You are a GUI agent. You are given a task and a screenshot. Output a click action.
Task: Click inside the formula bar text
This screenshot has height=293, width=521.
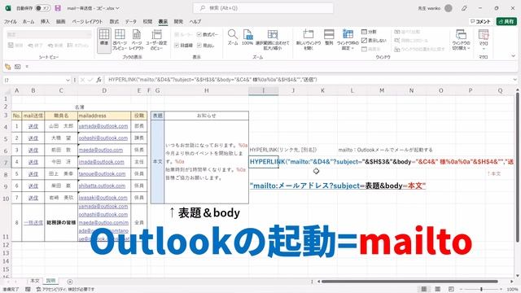pos(212,80)
